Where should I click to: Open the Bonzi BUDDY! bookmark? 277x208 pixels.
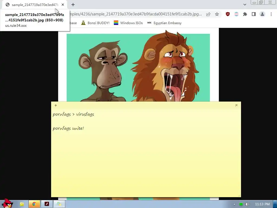(x=95, y=23)
